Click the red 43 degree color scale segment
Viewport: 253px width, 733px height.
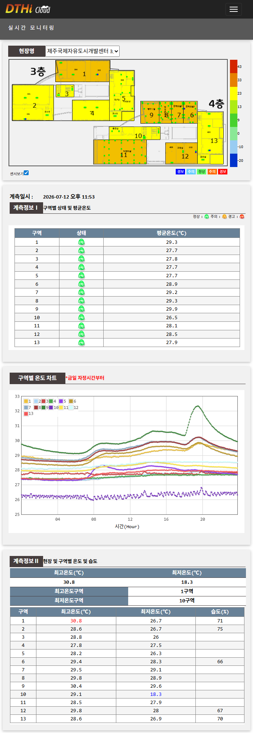233,66
